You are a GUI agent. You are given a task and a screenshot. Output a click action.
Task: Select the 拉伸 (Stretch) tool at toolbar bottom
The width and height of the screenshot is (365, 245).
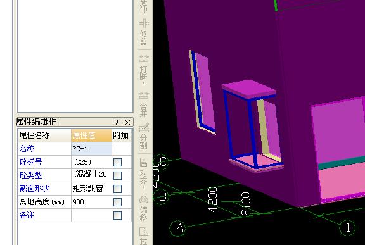pos(144,236)
